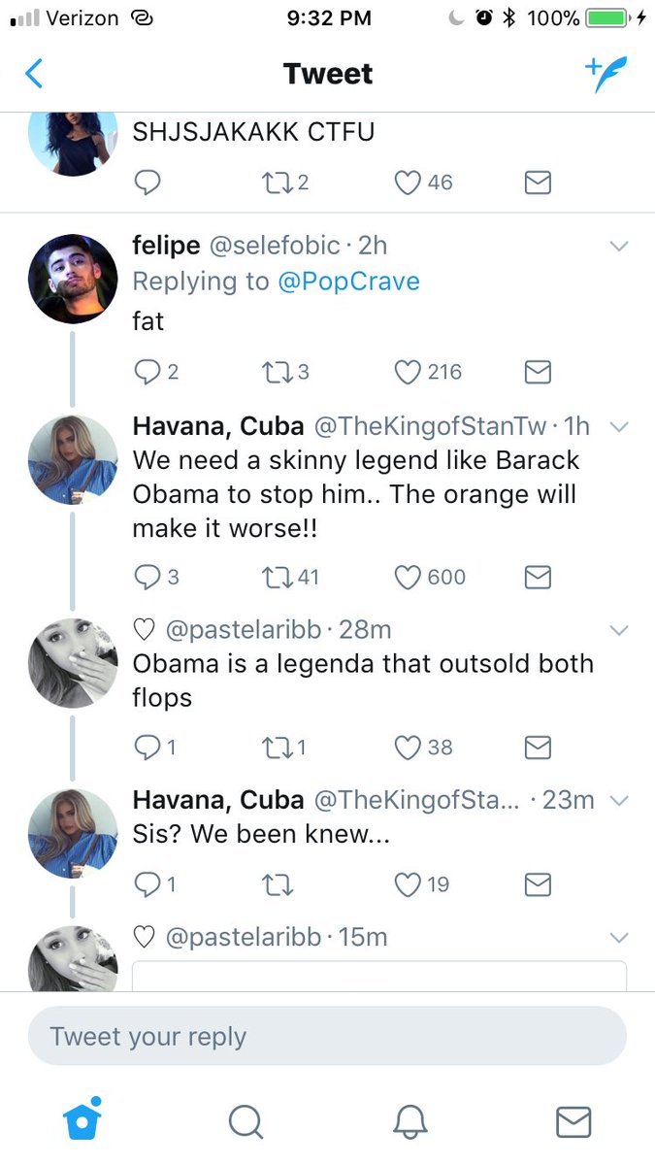Reply to the "skinny legend" tweet
655x1165 pixels.
pos(147,577)
